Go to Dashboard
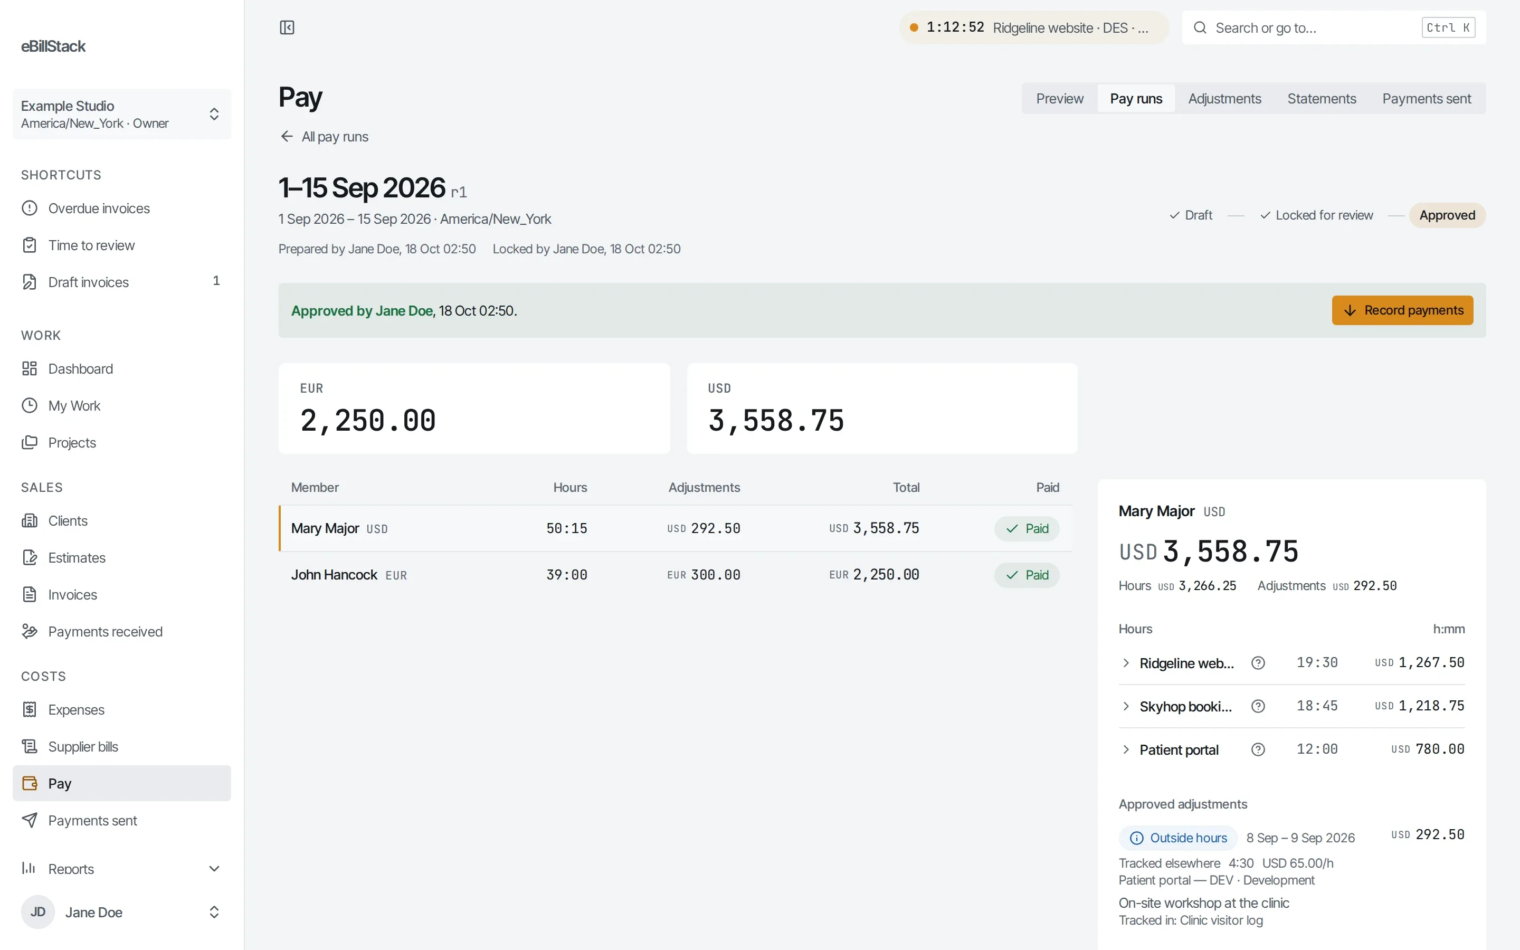1520x950 pixels. tap(122, 369)
